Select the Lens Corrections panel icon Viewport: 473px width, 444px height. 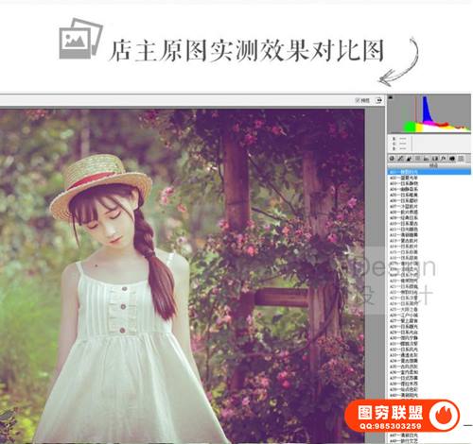tap(435, 159)
